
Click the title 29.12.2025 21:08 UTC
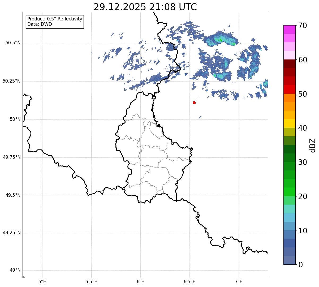[x=145, y=7]
